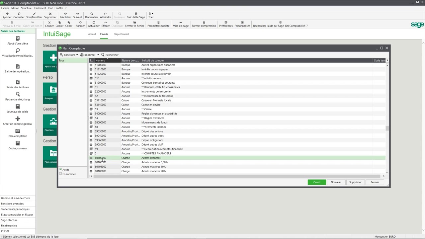Select account 59060000 Dépré. obligations
The image size is (425, 239).
point(237,140)
